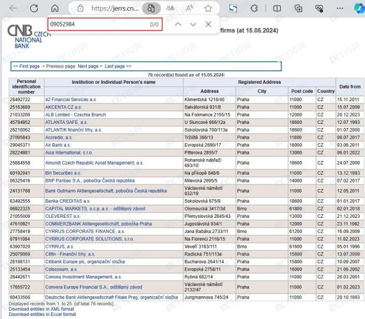Open CYRRUS, a.s. entry
Viewport: 365px width, 319px height.
(x=60, y=247)
